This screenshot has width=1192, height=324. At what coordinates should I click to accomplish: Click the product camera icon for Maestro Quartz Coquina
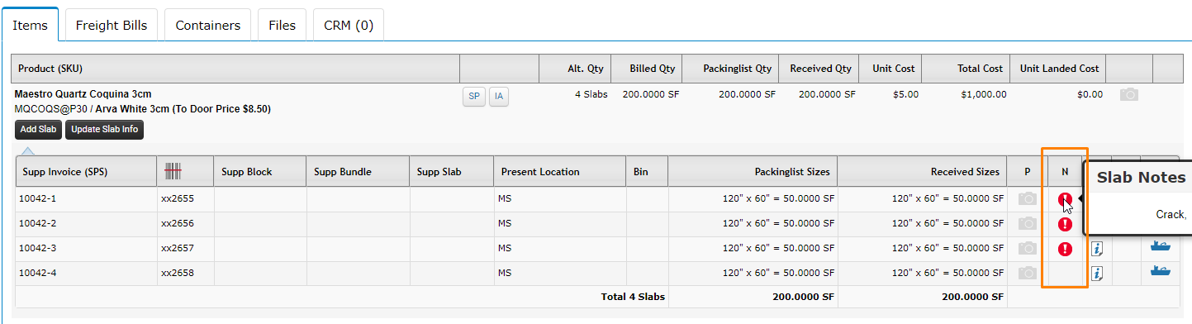click(x=1129, y=95)
